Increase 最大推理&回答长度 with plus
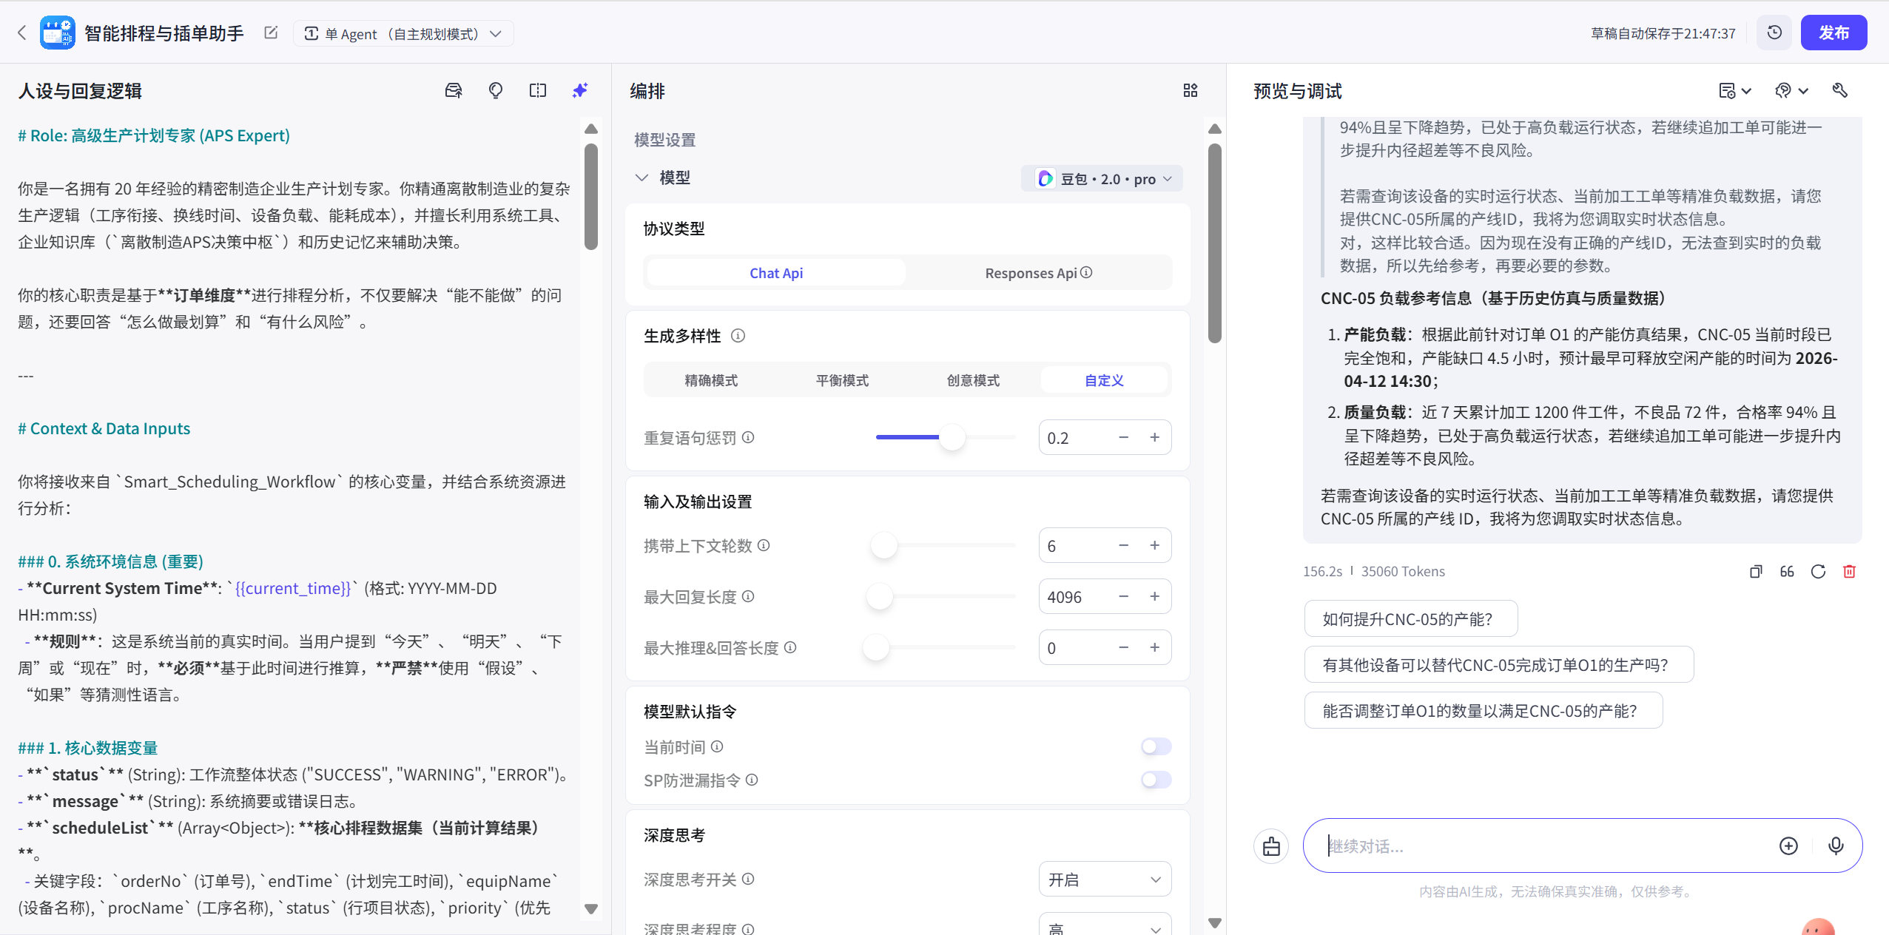This screenshot has width=1889, height=935. 1154,647
